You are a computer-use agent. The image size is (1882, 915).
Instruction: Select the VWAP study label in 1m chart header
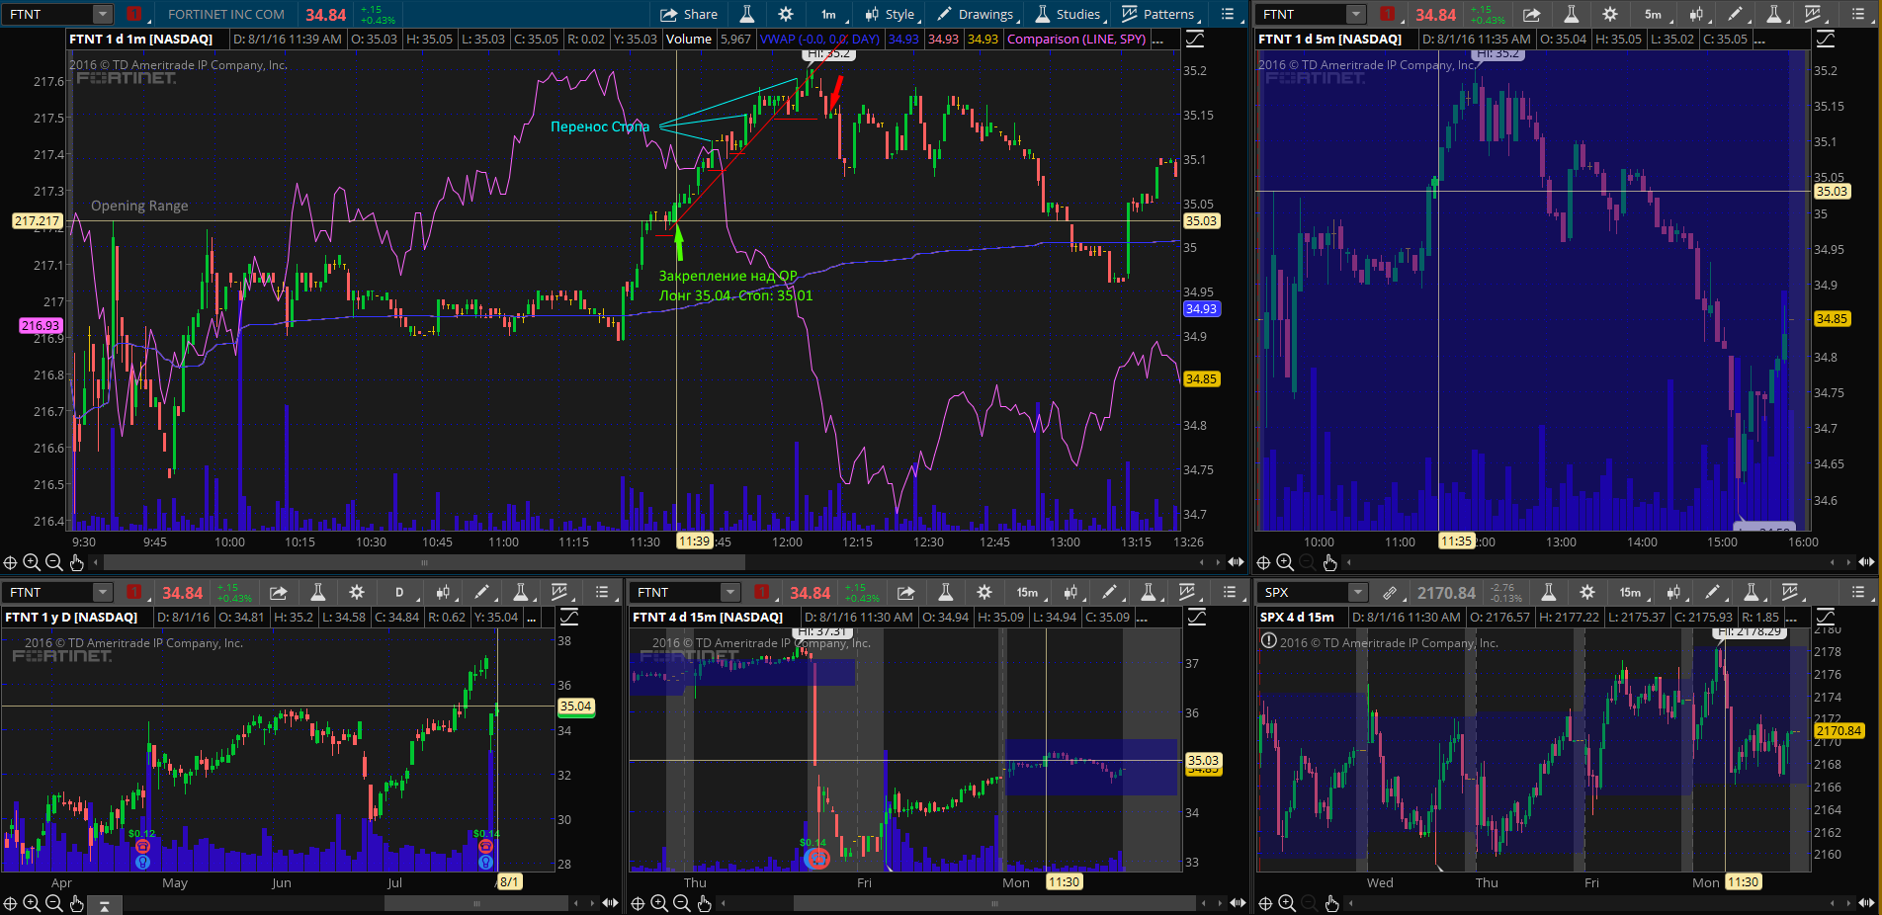[x=819, y=39]
